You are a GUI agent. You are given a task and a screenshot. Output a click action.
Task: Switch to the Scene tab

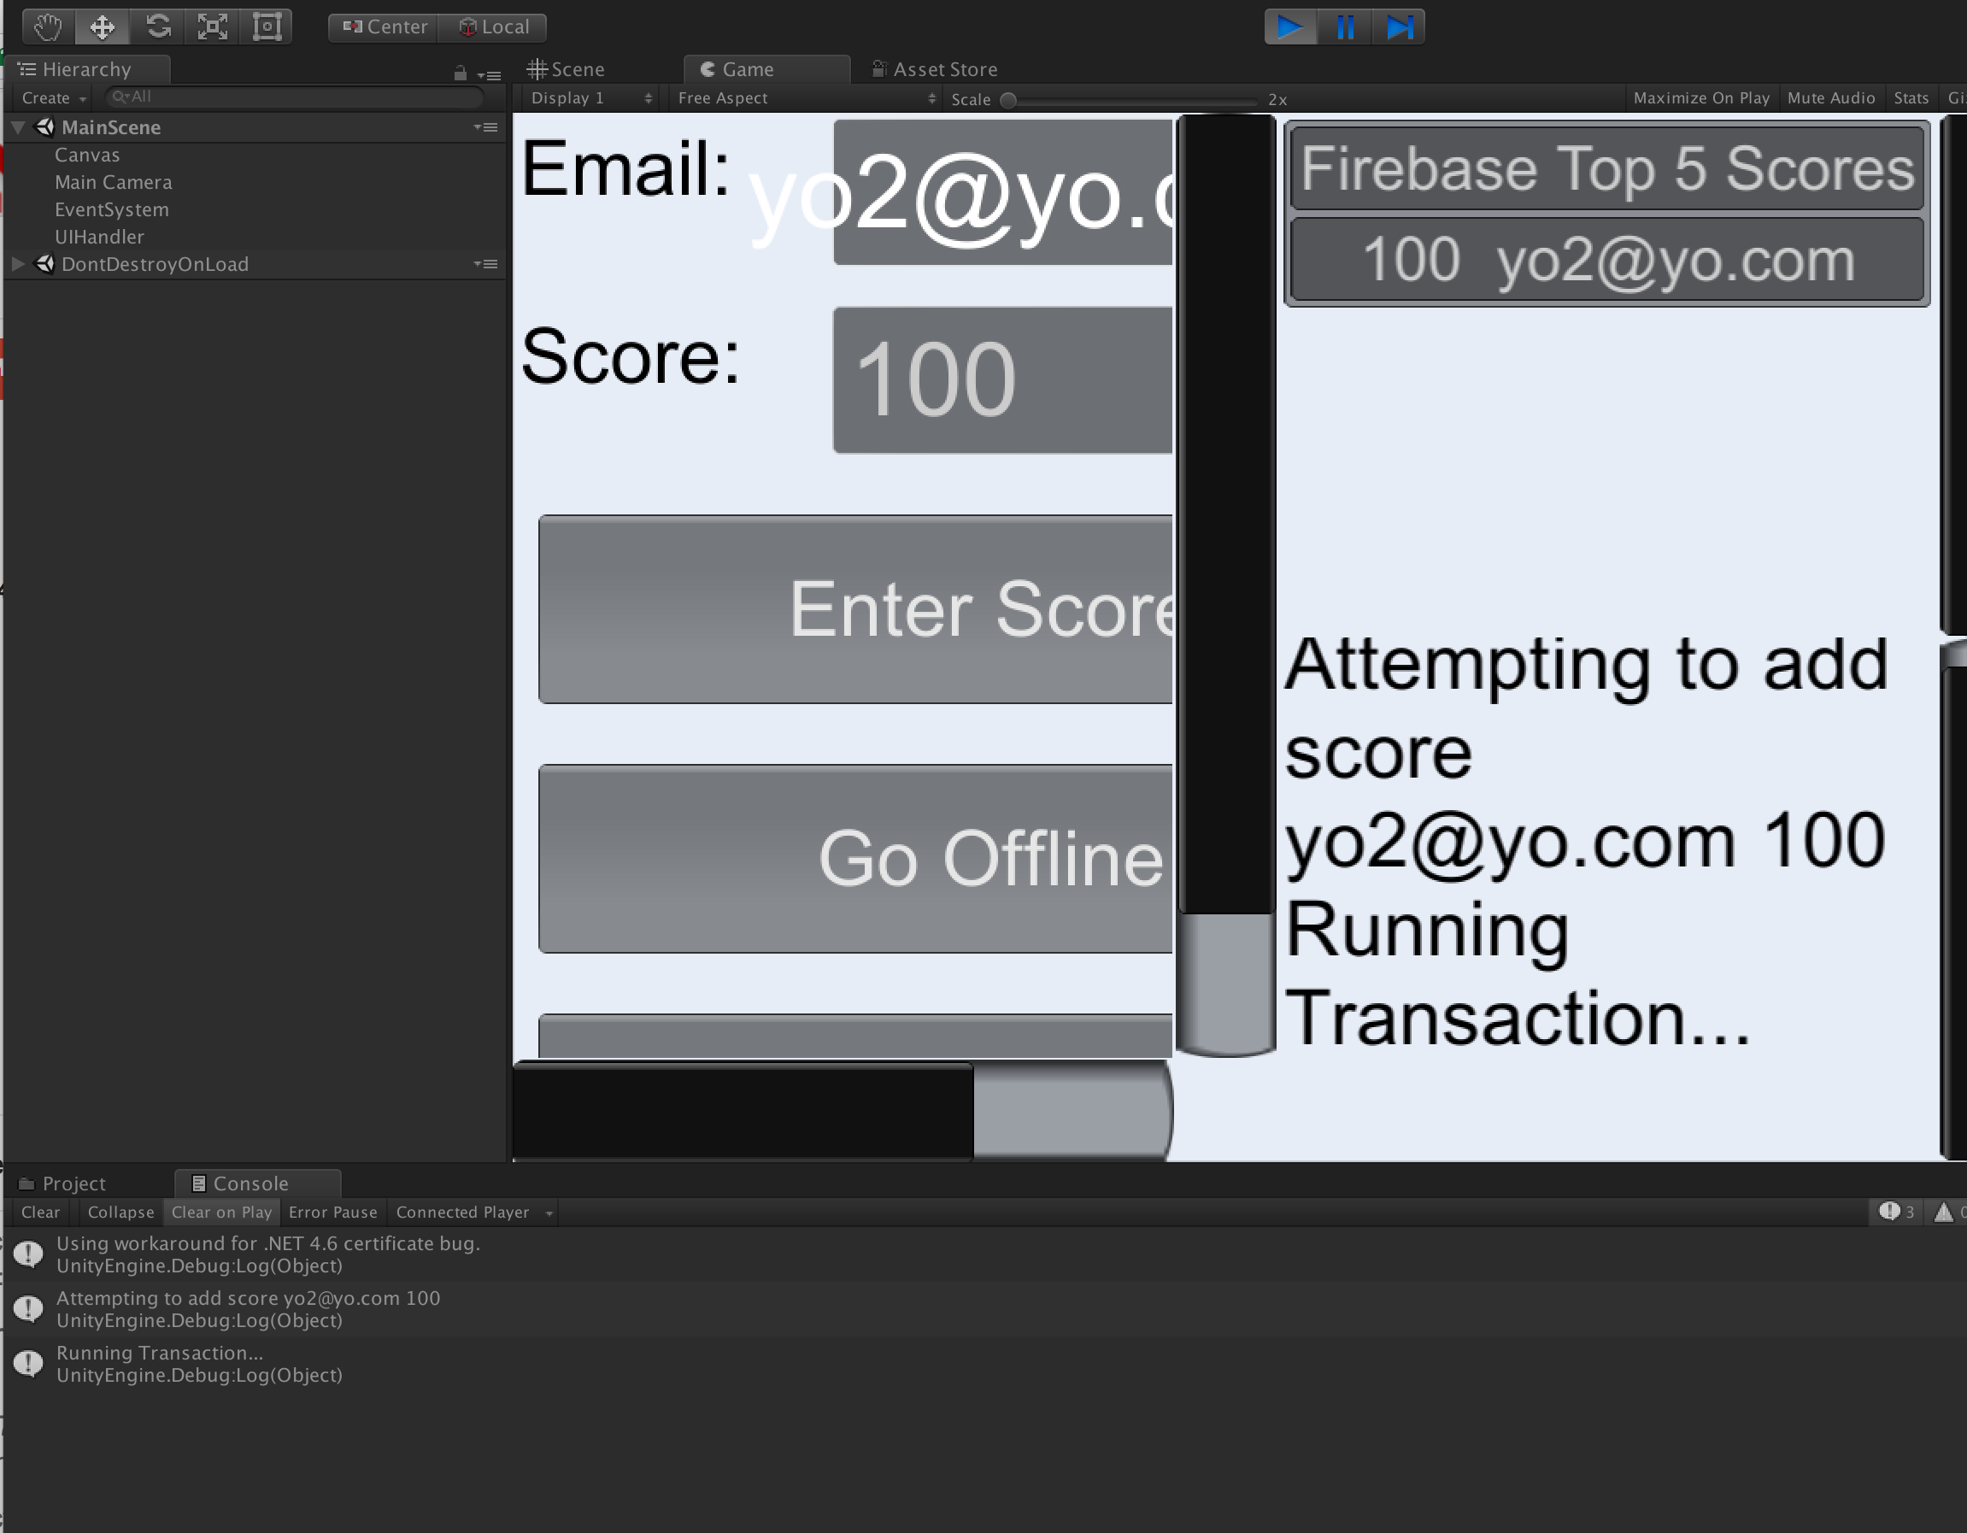pos(567,69)
